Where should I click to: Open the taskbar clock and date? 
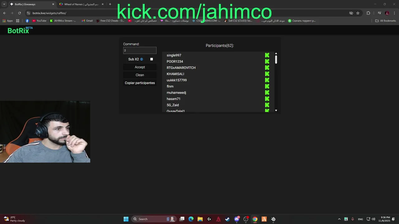coord(384,219)
